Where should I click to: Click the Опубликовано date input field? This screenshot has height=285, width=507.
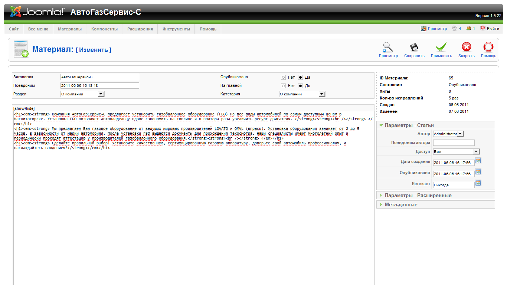[454, 174]
